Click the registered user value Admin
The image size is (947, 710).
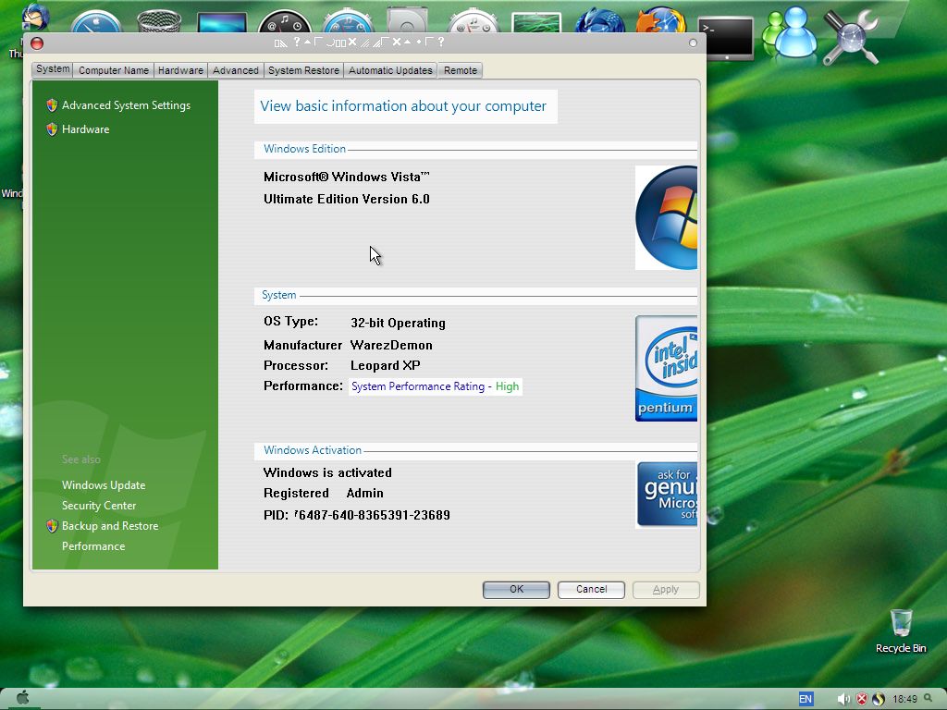(x=364, y=494)
